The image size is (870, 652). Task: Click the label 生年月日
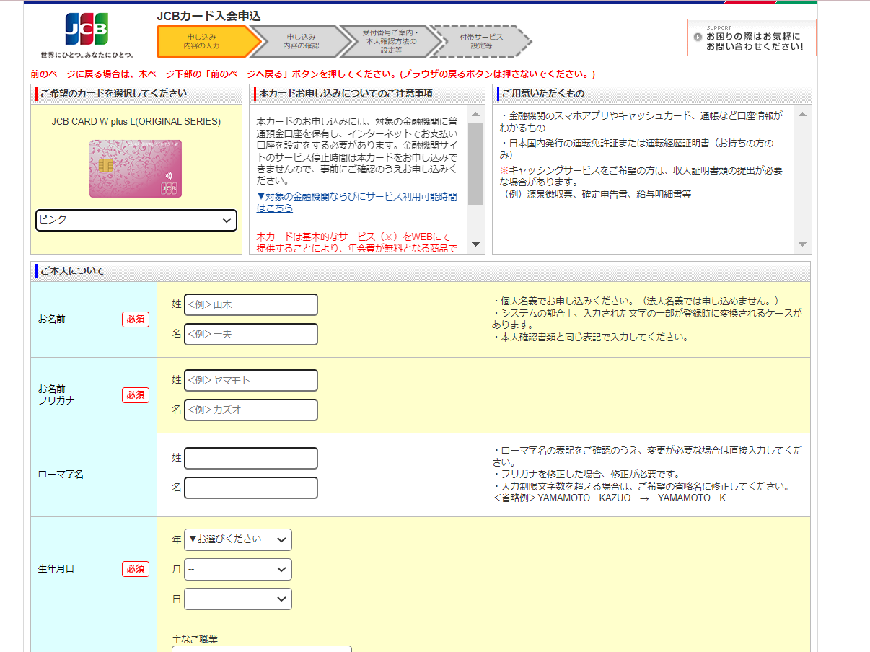(56, 569)
